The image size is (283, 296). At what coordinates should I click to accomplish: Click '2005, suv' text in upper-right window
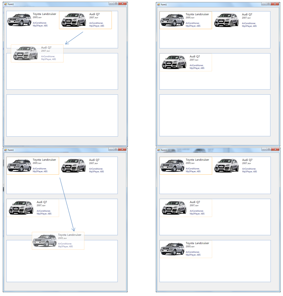click(190, 18)
